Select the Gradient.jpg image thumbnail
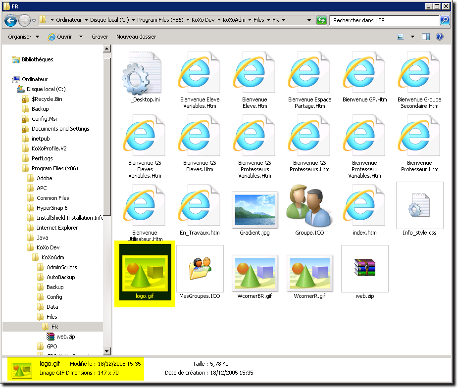458x388 pixels. [254, 210]
